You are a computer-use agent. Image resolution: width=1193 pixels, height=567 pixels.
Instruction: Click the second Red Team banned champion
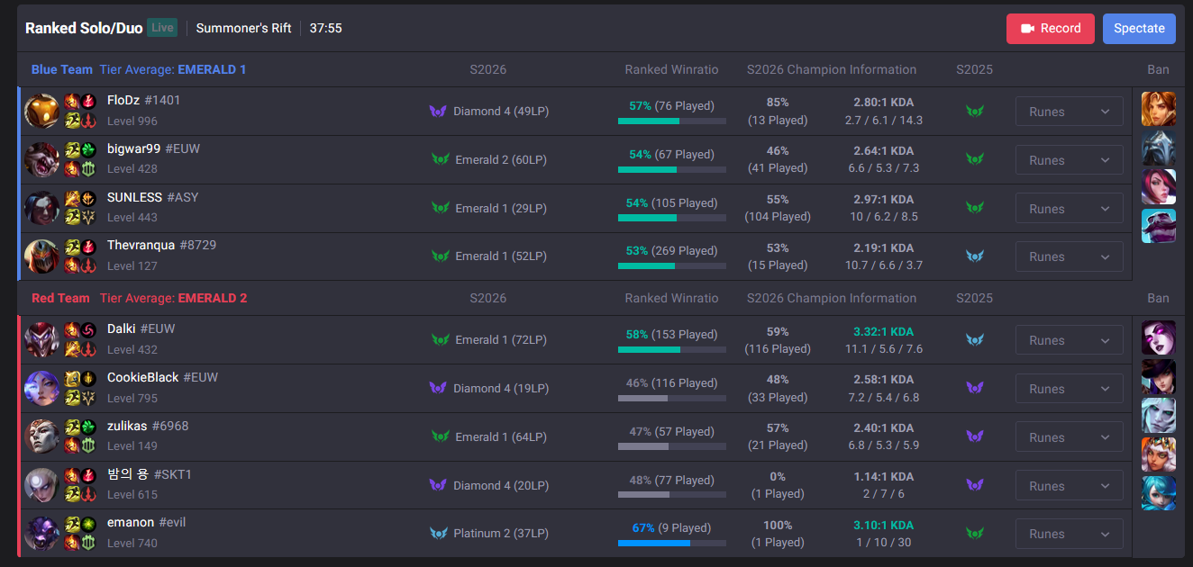(x=1159, y=376)
